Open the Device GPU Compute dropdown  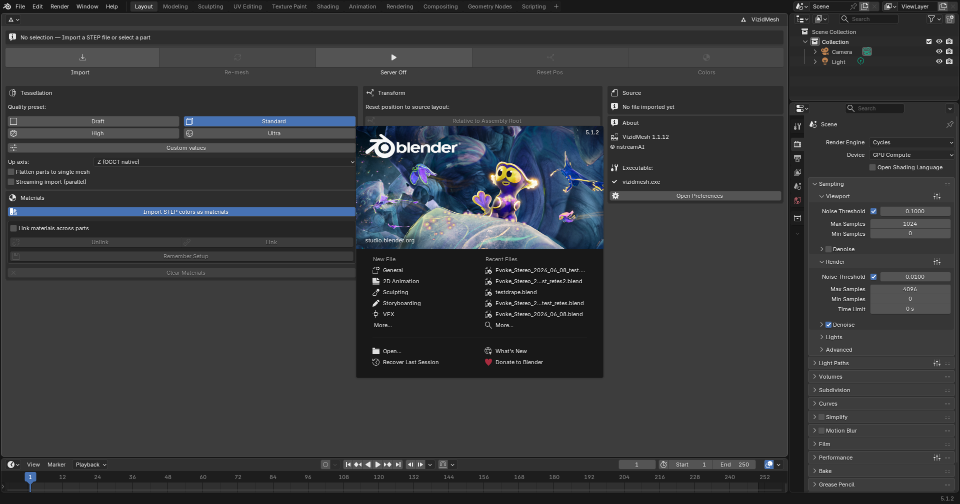tap(912, 155)
